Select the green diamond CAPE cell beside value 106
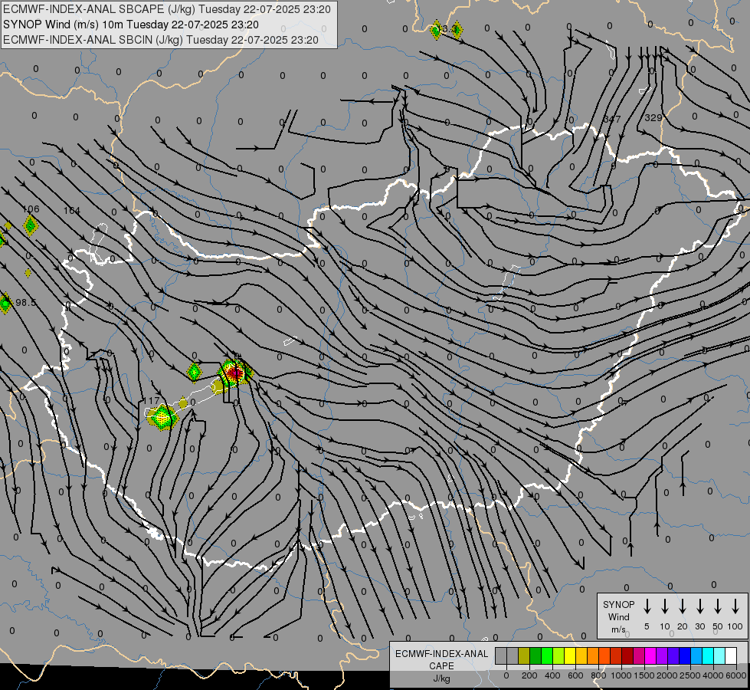The width and height of the screenshot is (750, 690). tap(30, 225)
